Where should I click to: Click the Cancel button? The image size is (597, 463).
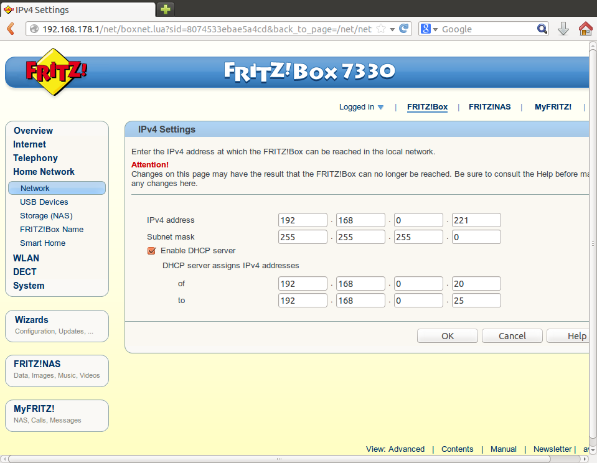point(512,336)
